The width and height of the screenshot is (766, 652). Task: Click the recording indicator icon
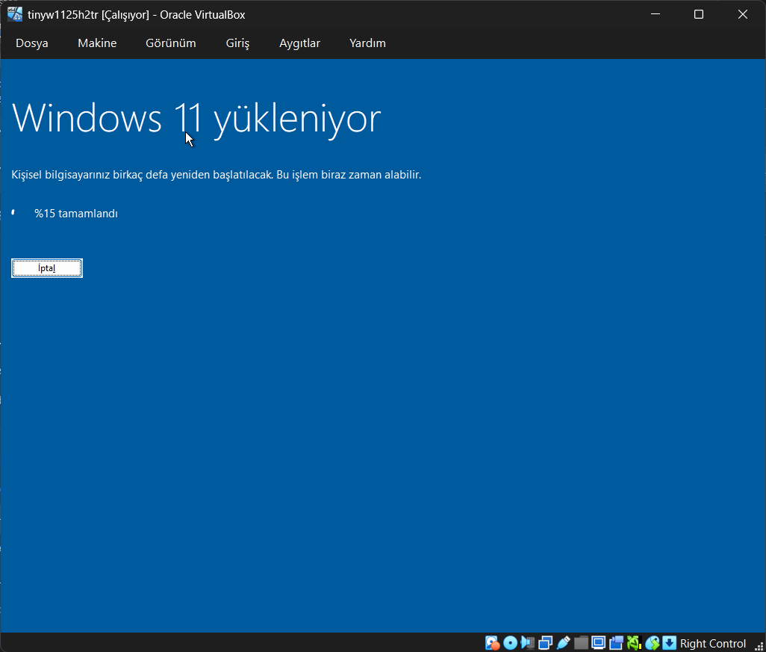tap(617, 643)
